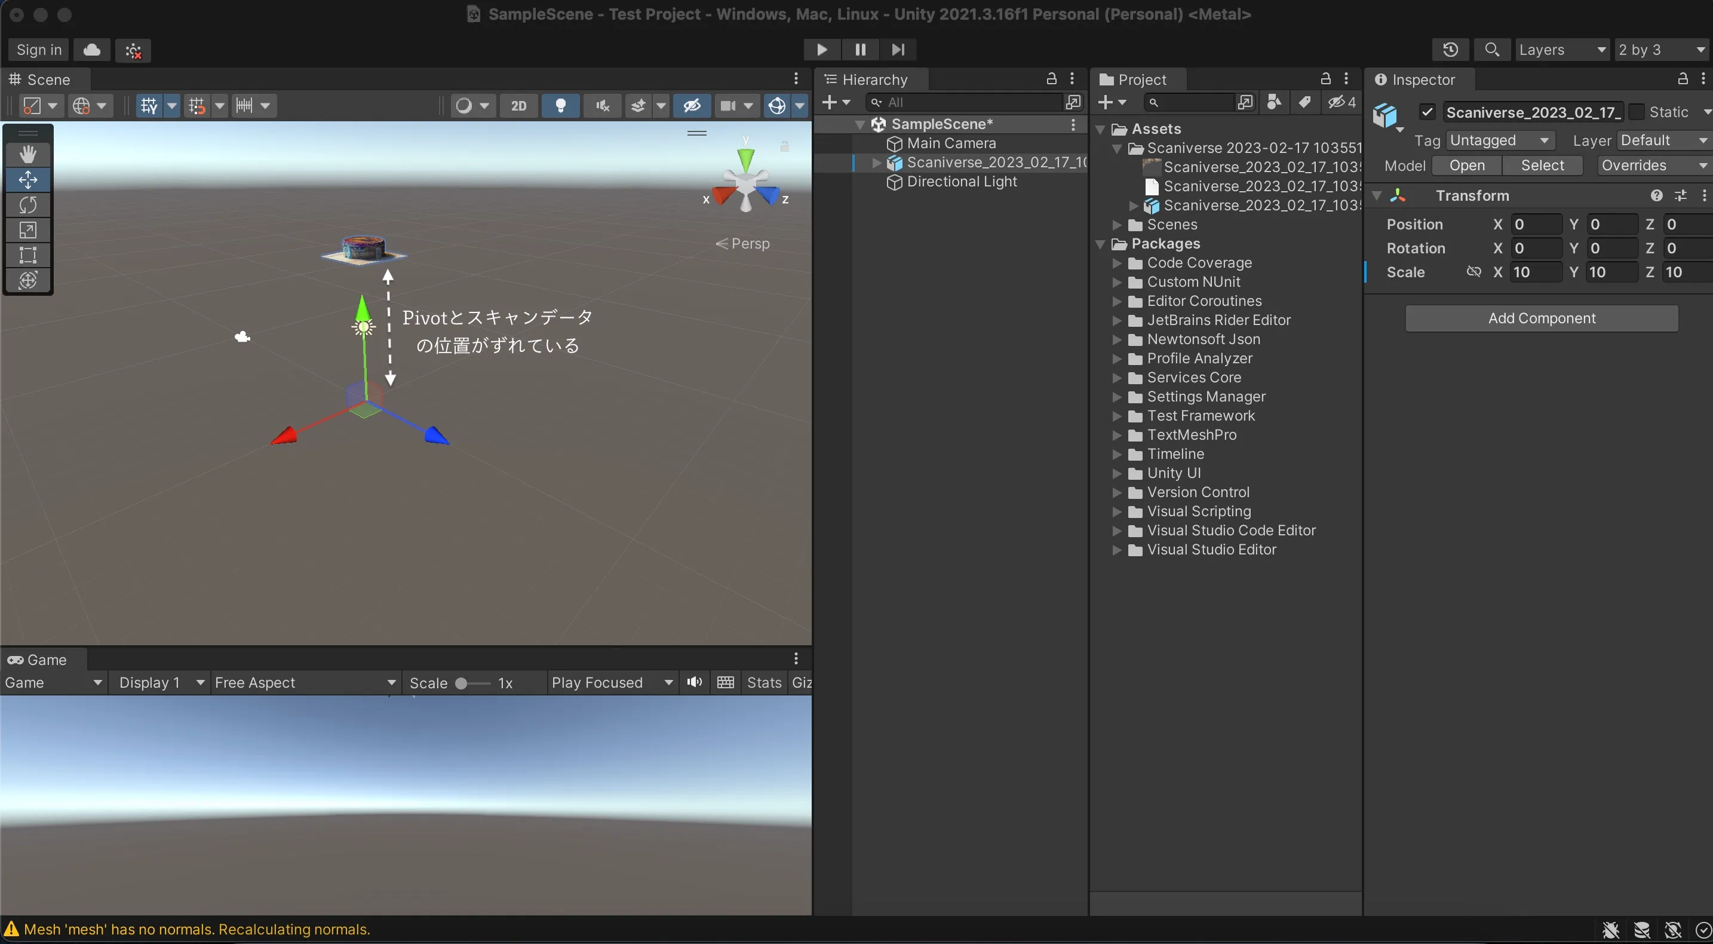This screenshot has height=944, width=1713.
Task: Select the Hand tool in the scene toolbar
Action: pos(29,154)
